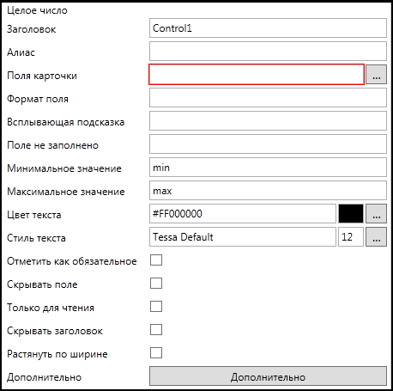
Task: Click the Формат поля input field
Action: pyautogui.click(x=268, y=98)
